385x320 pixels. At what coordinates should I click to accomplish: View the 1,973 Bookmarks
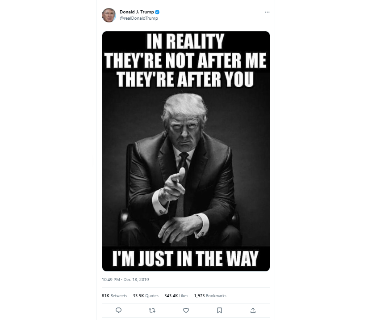coord(210,295)
